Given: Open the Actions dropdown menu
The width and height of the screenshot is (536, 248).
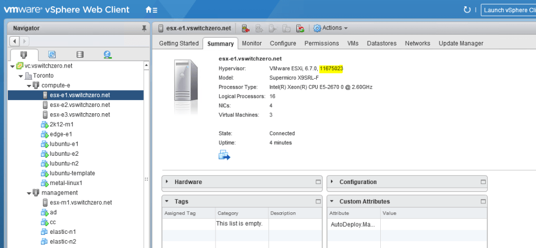Looking at the screenshot, I should click(x=330, y=28).
